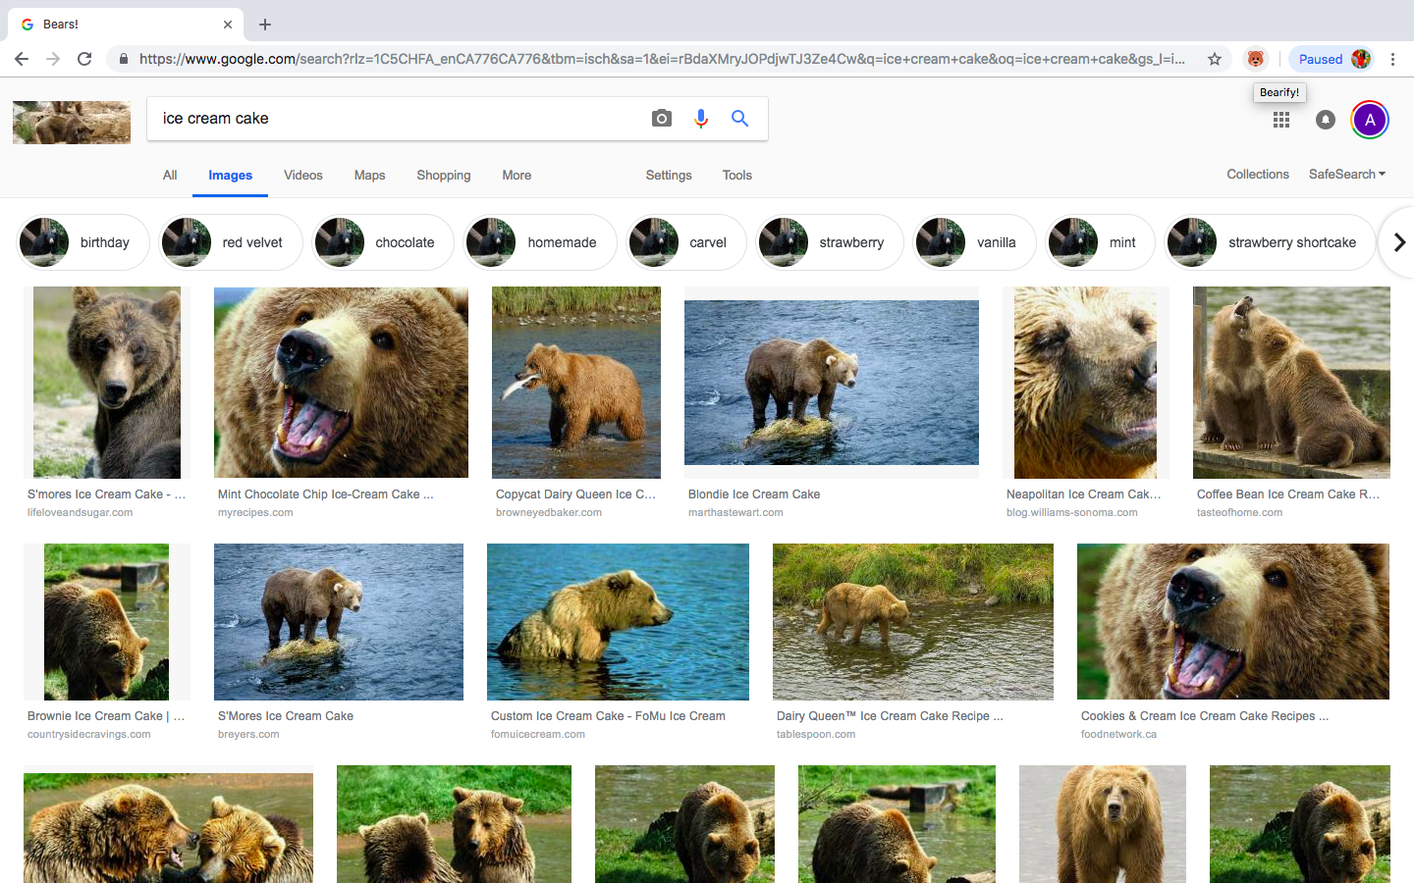The image size is (1414, 883).
Task: Open Google notifications bell
Action: 1326,120
